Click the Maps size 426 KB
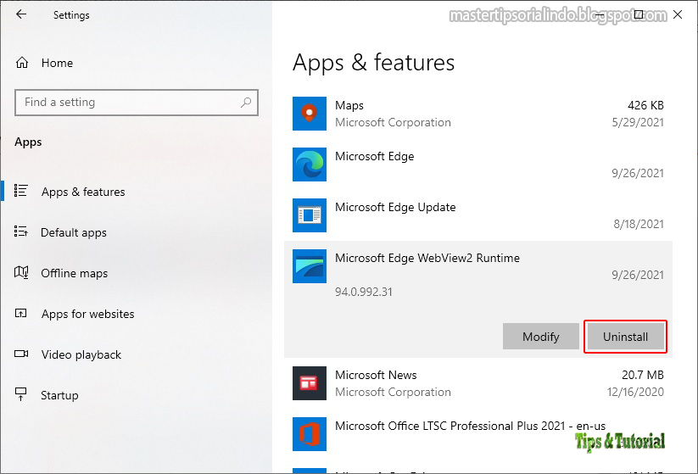This screenshot has height=474, width=698. point(645,105)
